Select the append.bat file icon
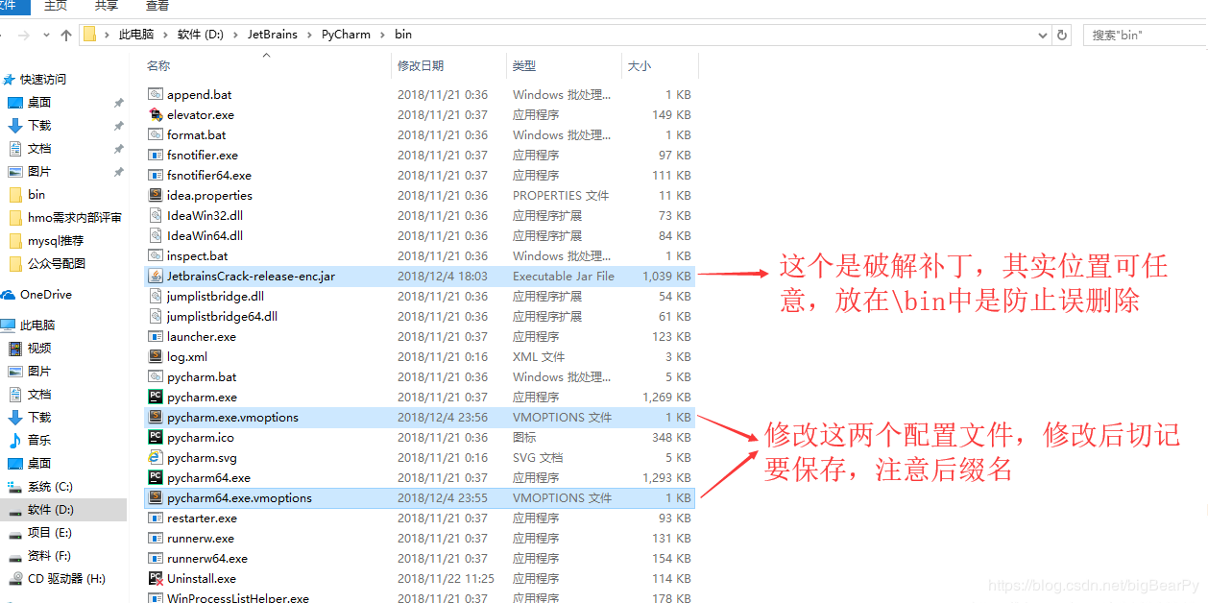This screenshot has height=603, width=1208. [x=156, y=94]
